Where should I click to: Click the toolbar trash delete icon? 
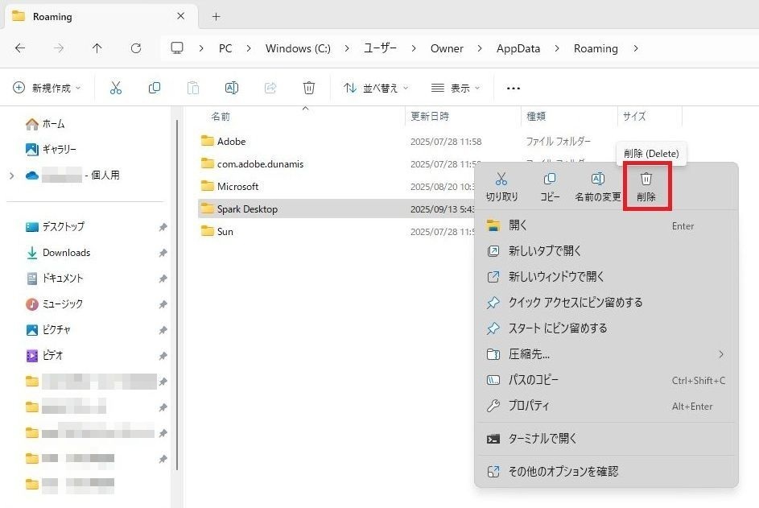(x=308, y=88)
